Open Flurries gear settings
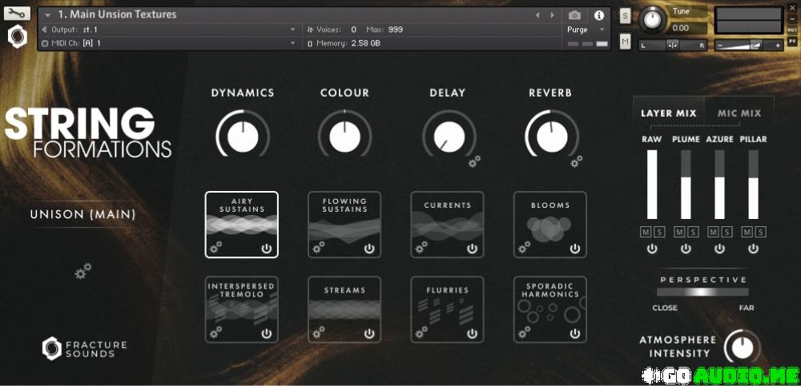 point(421,332)
